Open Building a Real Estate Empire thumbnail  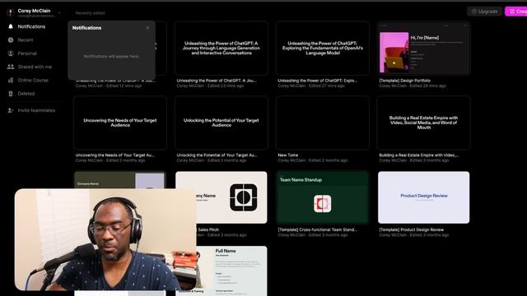pos(424,123)
